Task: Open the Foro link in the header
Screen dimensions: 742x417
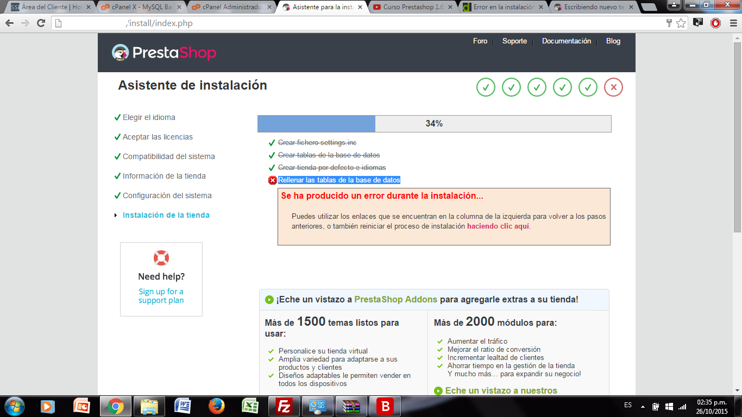Action: [x=480, y=41]
